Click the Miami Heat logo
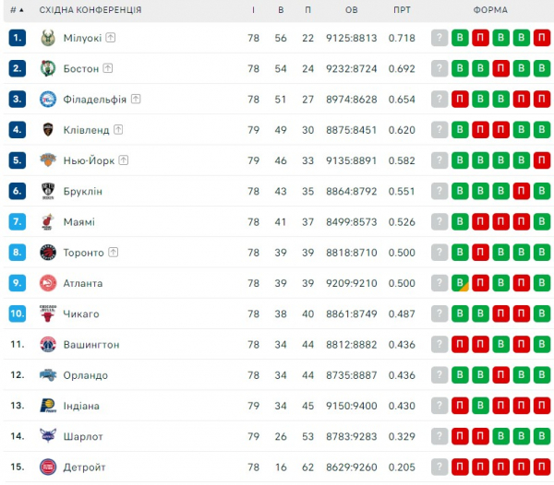554x485 pixels. pyautogui.click(x=48, y=222)
